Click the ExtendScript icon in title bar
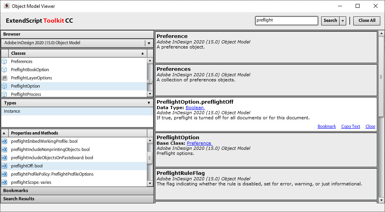This screenshot has width=385, height=212. click(6, 6)
